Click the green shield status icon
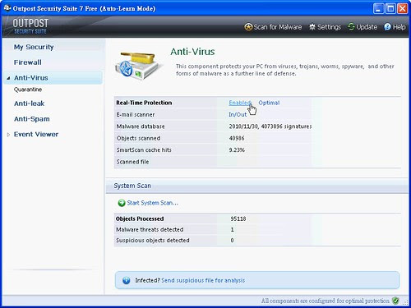The width and height of the screenshot is (411, 308). click(395, 301)
